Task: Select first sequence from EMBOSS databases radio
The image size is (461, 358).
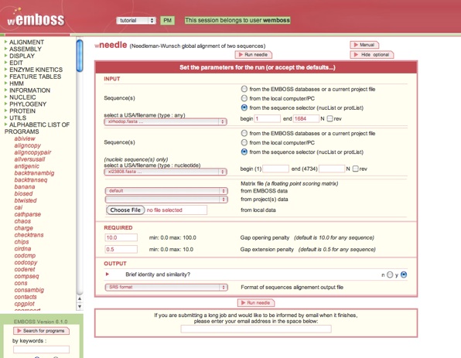Action: [x=244, y=89]
